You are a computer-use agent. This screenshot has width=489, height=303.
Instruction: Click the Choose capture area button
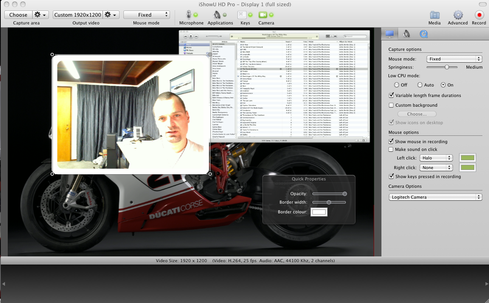18,15
